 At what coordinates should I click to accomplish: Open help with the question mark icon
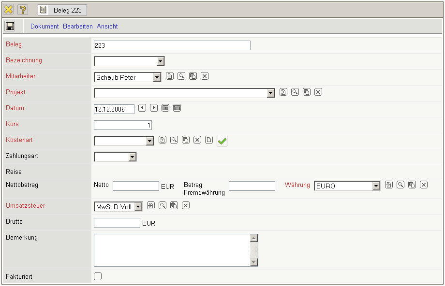tap(23, 10)
